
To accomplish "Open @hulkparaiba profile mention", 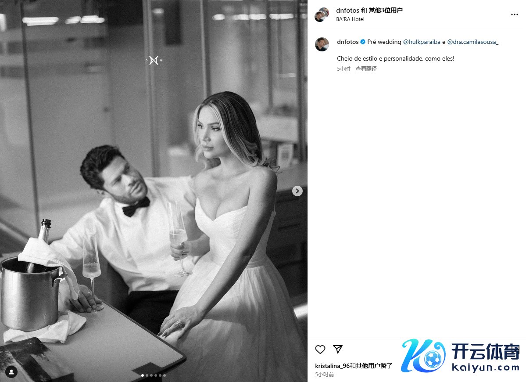I will [422, 42].
